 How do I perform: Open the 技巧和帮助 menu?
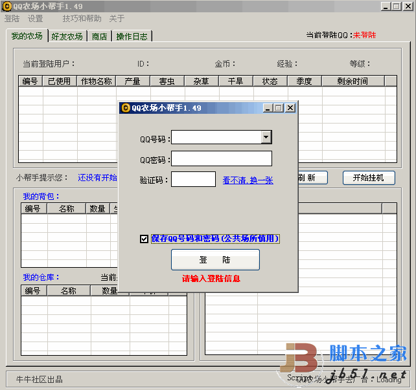(x=82, y=19)
